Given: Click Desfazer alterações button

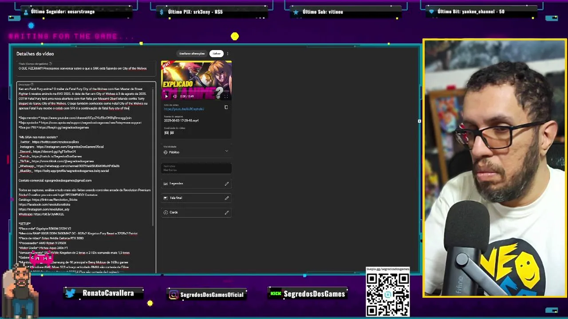Looking at the screenshot, I should (192, 54).
